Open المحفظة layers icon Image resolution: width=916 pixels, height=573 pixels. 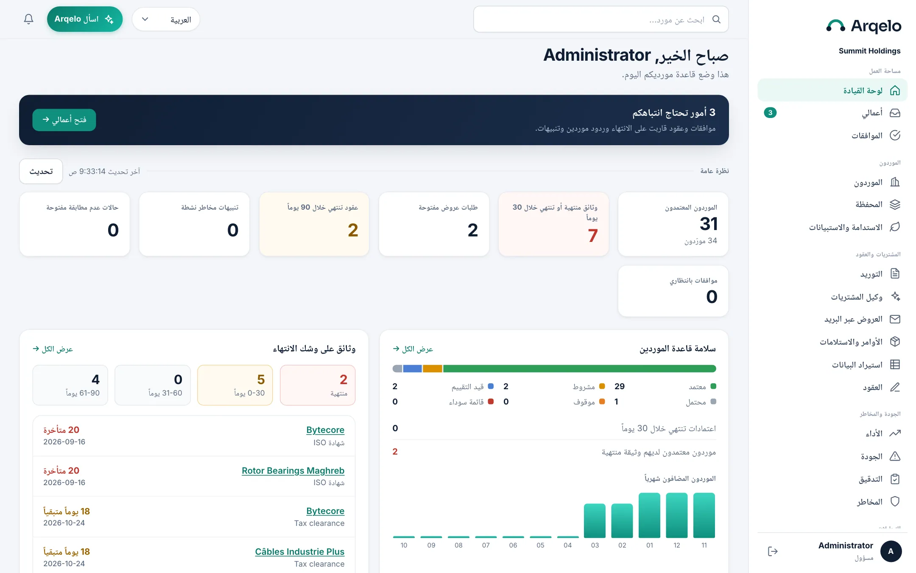click(x=895, y=205)
